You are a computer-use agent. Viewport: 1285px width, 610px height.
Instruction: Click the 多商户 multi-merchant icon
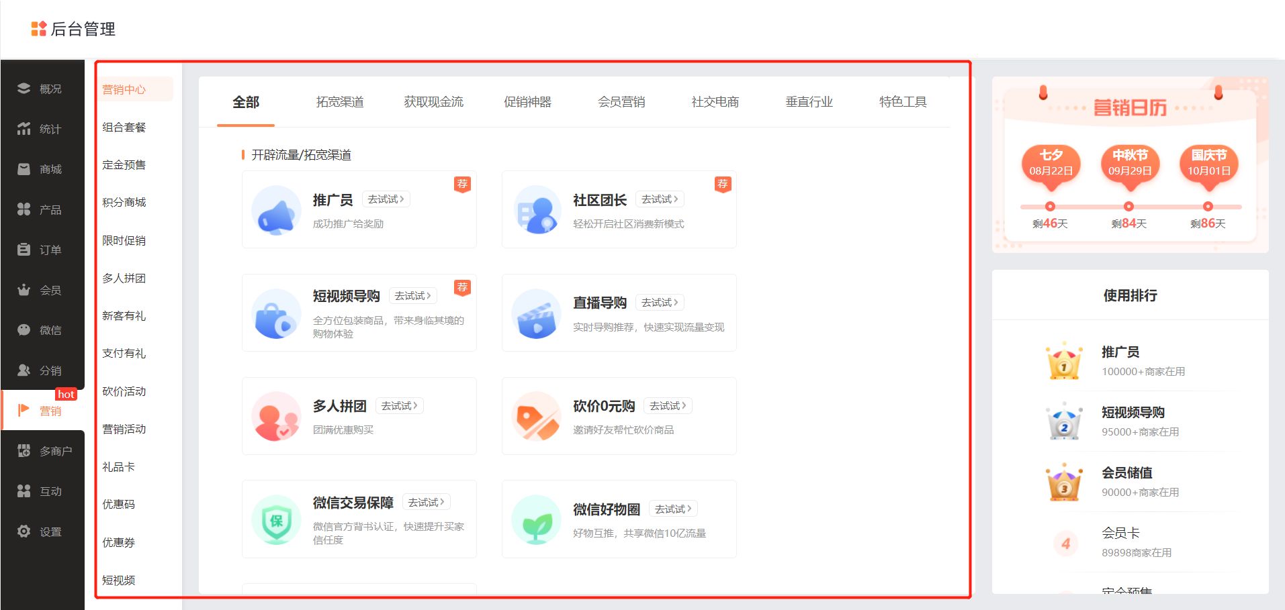(24, 450)
